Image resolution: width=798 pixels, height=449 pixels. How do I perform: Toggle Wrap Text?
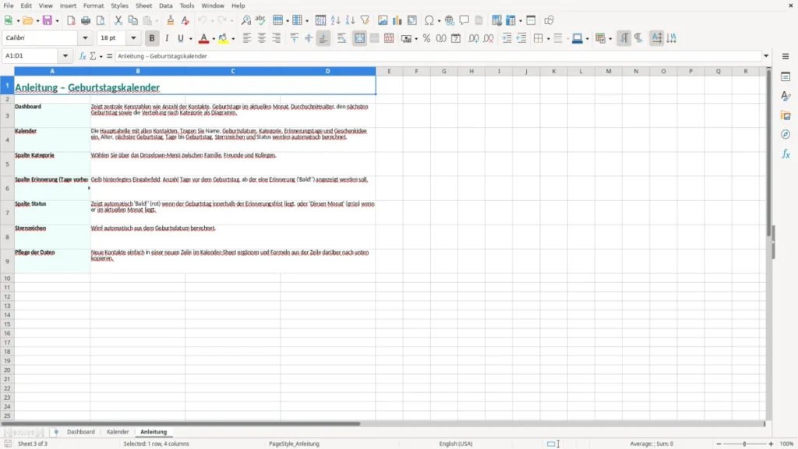click(342, 38)
